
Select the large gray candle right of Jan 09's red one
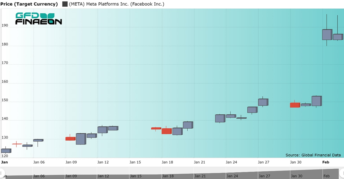click(x=81, y=139)
